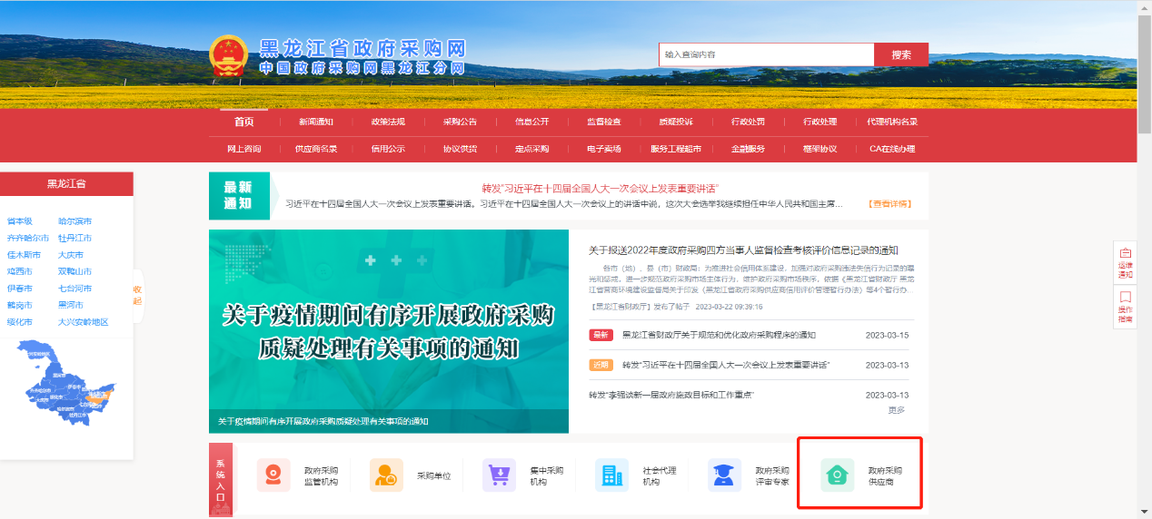
Task: Select 哈尔滨市 in the region list
Action: coord(74,221)
